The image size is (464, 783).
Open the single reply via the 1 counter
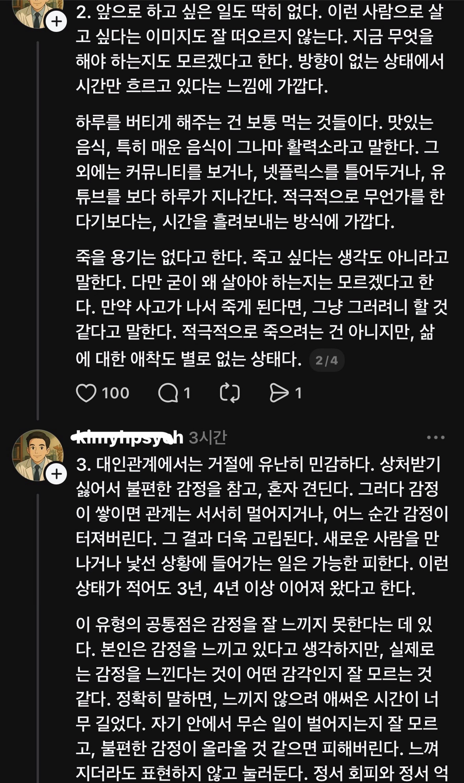pyautogui.click(x=187, y=392)
